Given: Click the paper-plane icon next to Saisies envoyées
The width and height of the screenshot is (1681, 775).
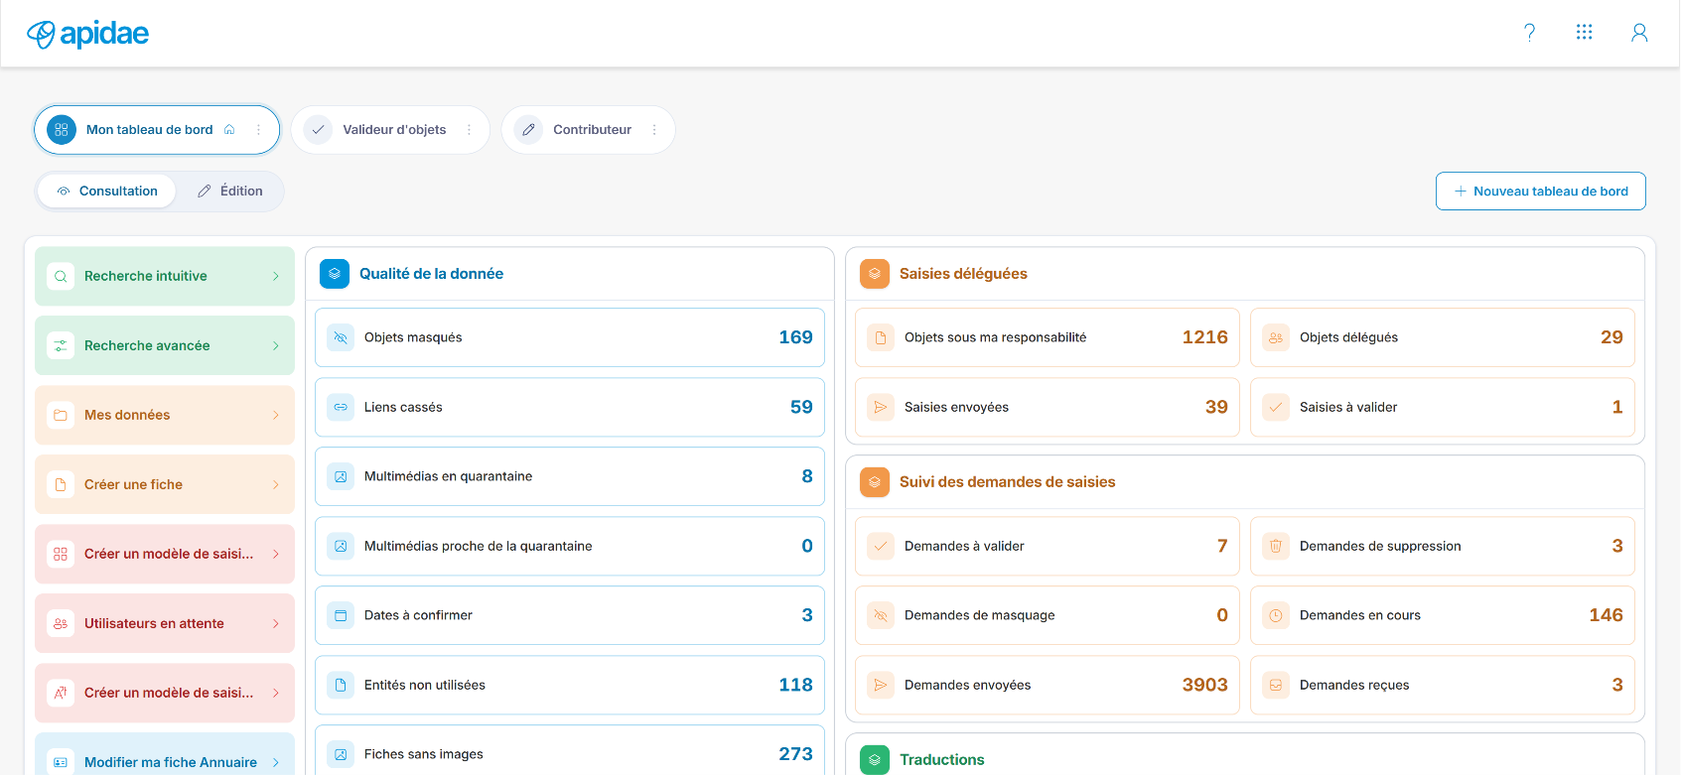Looking at the screenshot, I should (x=881, y=407).
